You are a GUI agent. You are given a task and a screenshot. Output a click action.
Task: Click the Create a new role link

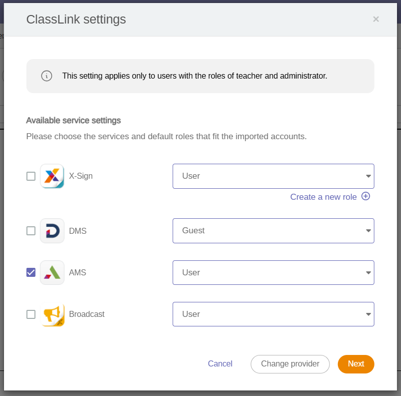(323, 197)
